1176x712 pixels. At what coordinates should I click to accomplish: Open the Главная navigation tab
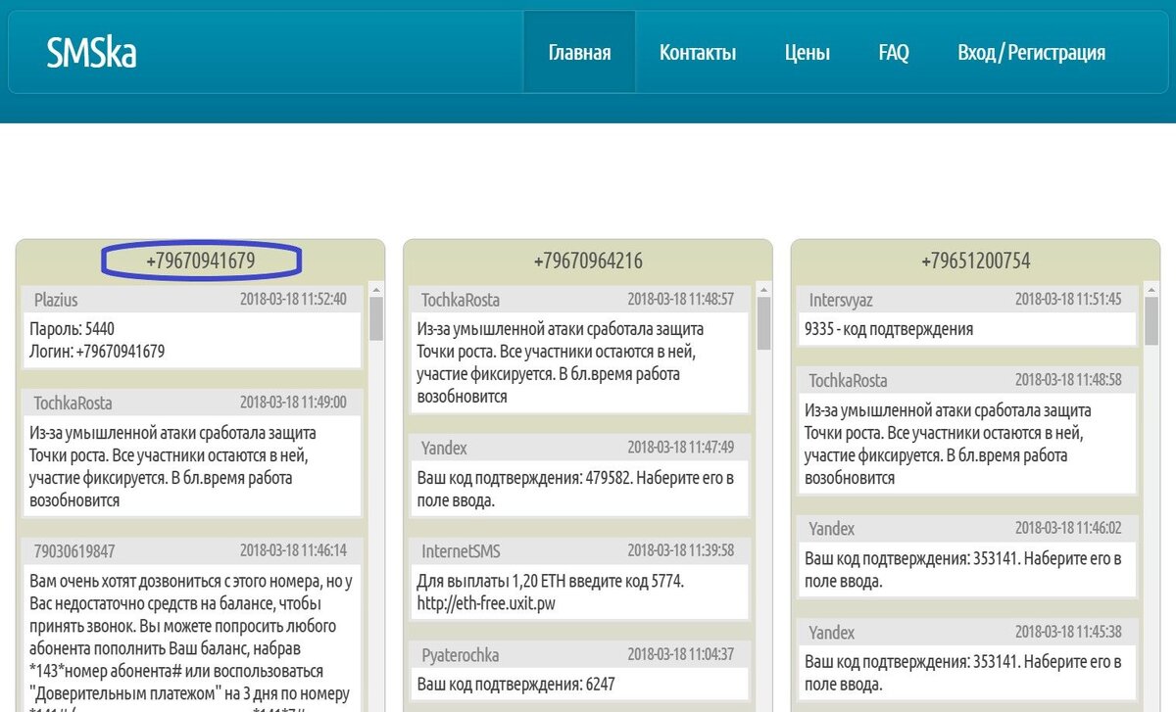click(x=579, y=53)
